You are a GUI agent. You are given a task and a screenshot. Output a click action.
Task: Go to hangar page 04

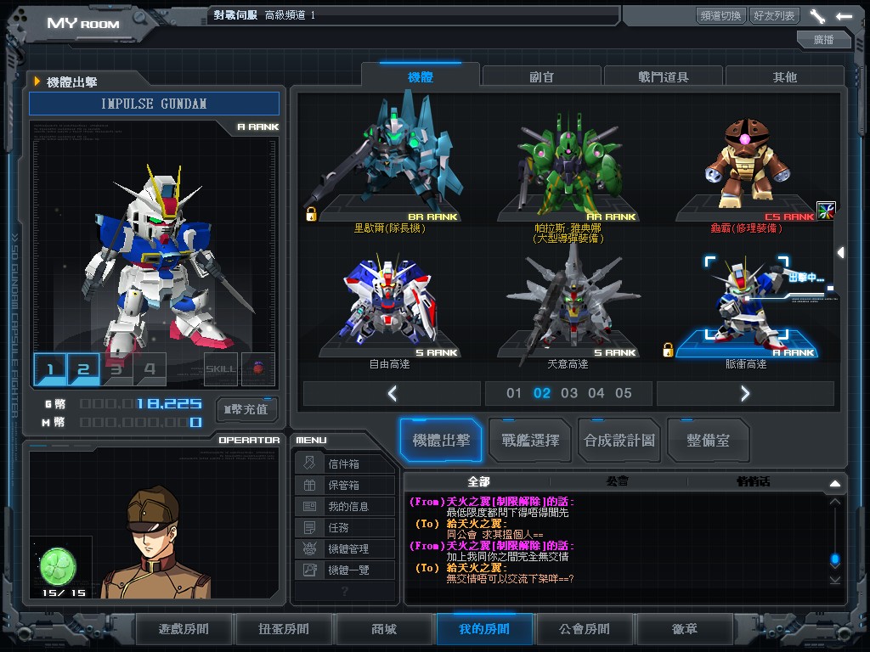coord(596,394)
